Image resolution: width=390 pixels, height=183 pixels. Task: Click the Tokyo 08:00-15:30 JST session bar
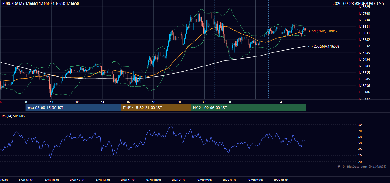tap(73, 108)
